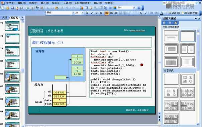Toggle Underline formatting
The width and height of the screenshot is (202, 127).
pos(96,13)
